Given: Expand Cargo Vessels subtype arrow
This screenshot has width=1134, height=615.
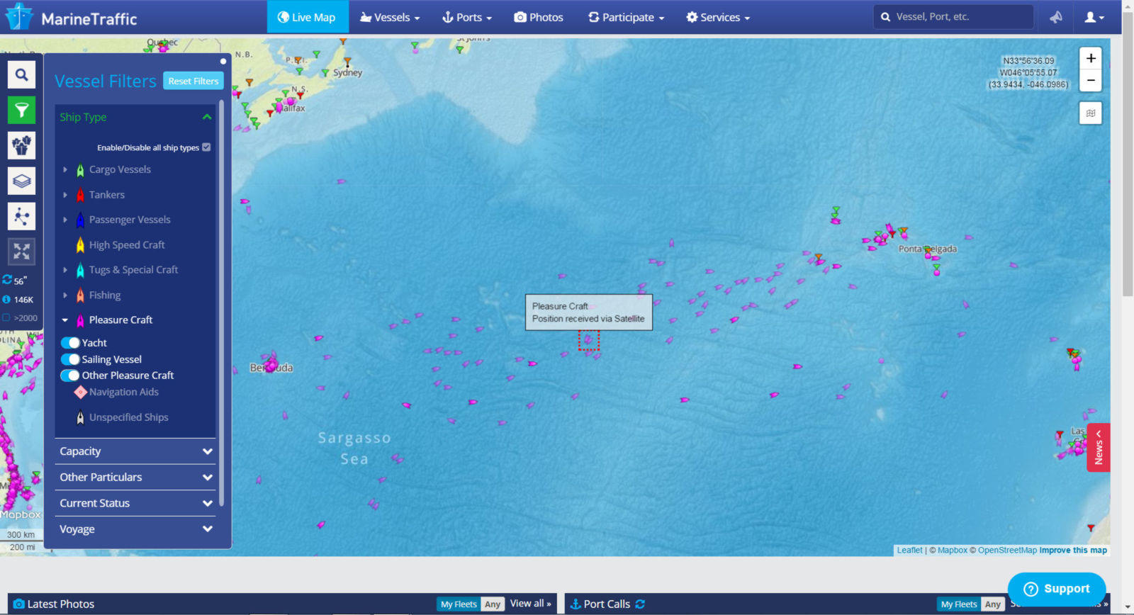Looking at the screenshot, I should (65, 170).
